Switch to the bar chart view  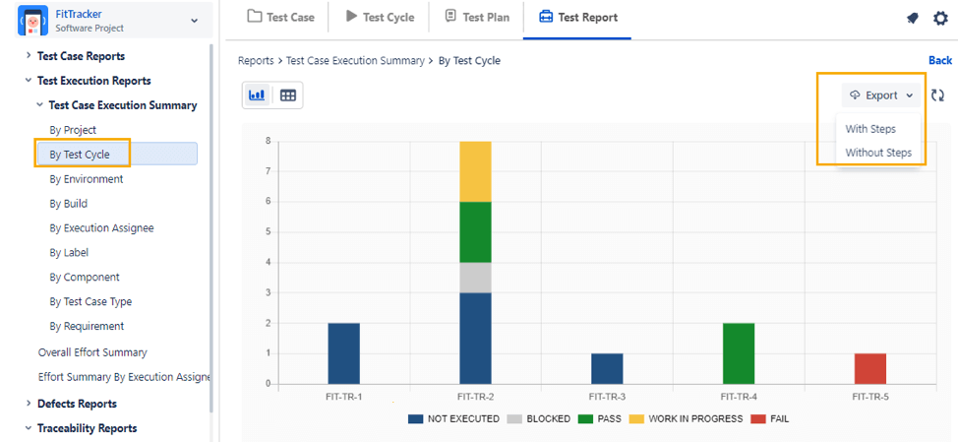[x=258, y=95]
